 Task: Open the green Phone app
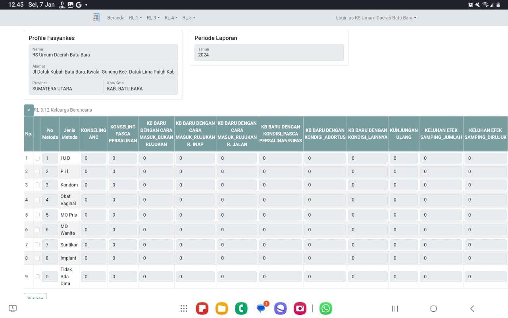[x=241, y=308]
